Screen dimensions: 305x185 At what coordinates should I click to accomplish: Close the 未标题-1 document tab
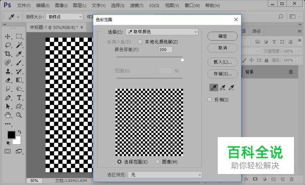click(82, 27)
